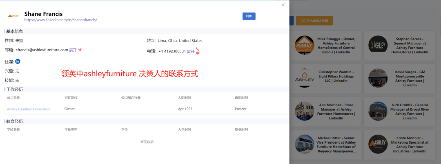Click the sfrancis@ashleyfurniture.com email text
The height and width of the screenshot is (164, 441).
[x=42, y=50]
